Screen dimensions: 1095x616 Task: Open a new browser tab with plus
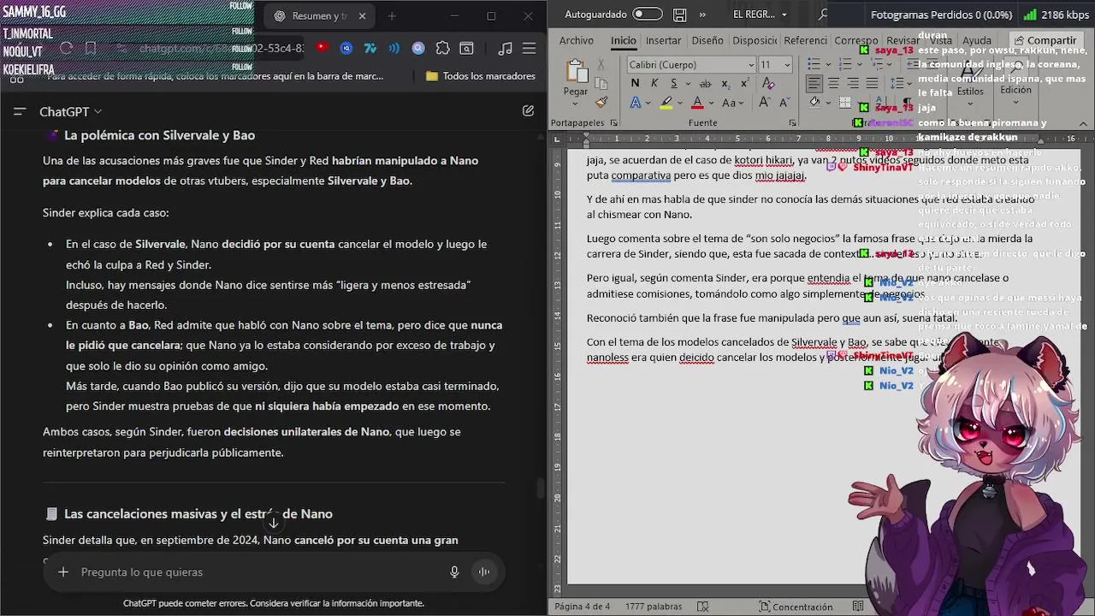(392, 15)
